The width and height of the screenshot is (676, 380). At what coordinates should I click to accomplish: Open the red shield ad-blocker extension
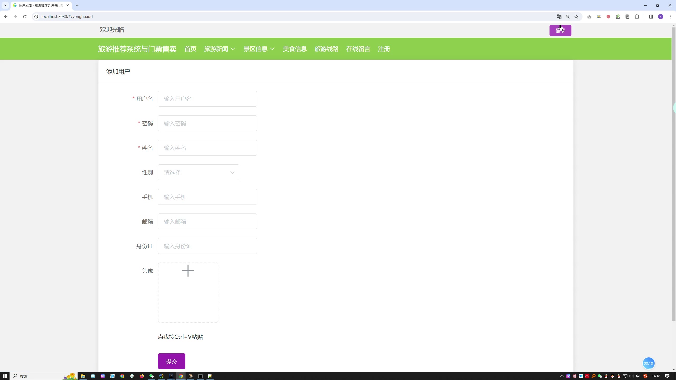[608, 17]
